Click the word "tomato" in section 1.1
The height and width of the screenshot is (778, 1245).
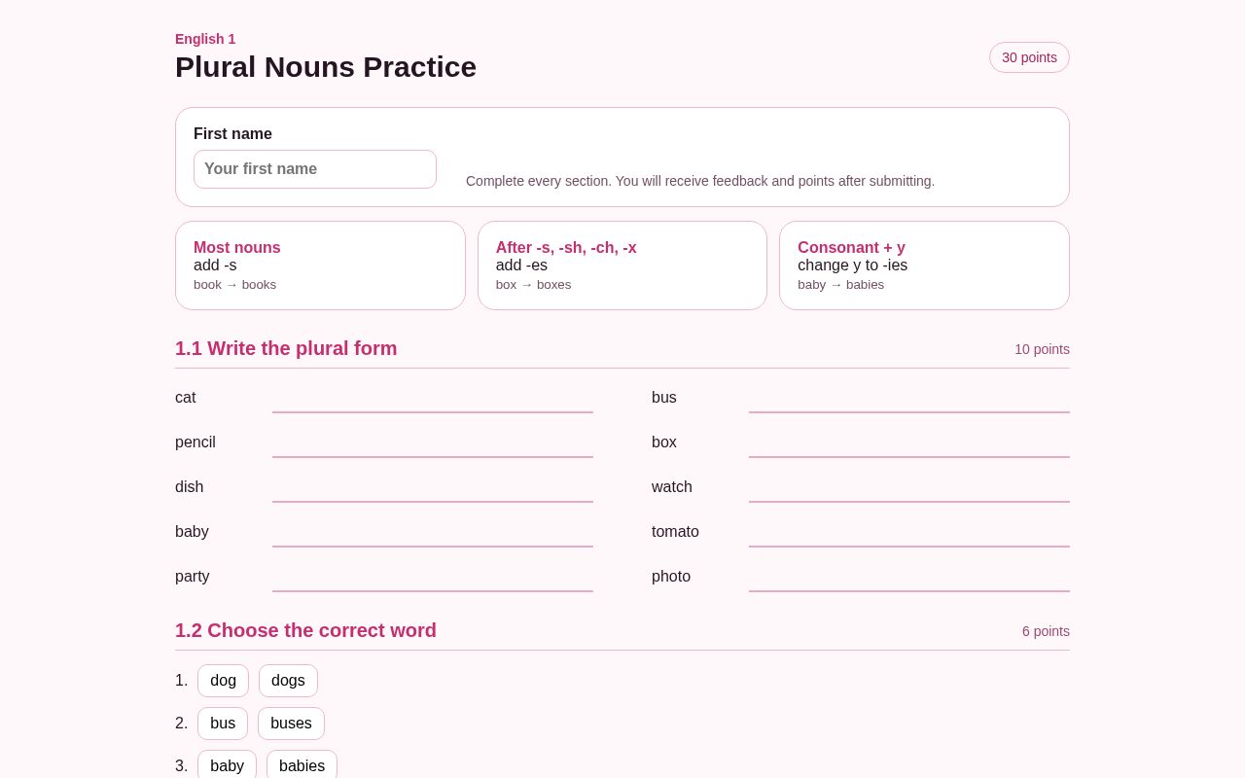[x=675, y=532]
